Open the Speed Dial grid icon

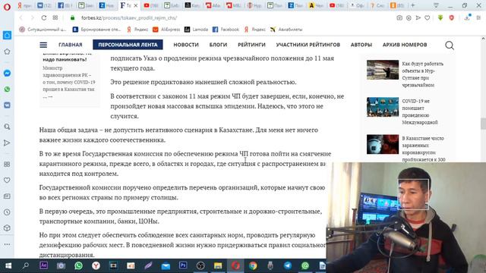tap(55, 17)
